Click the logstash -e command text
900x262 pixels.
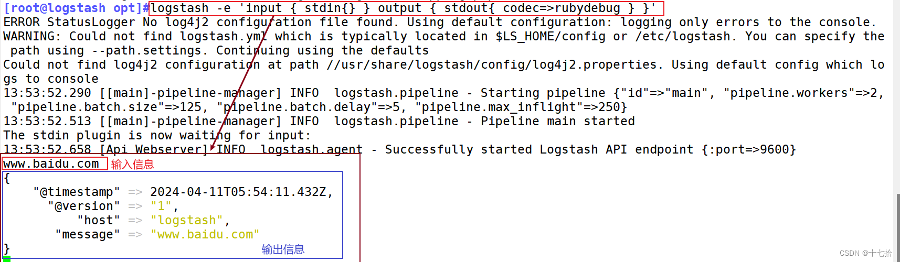403,8
